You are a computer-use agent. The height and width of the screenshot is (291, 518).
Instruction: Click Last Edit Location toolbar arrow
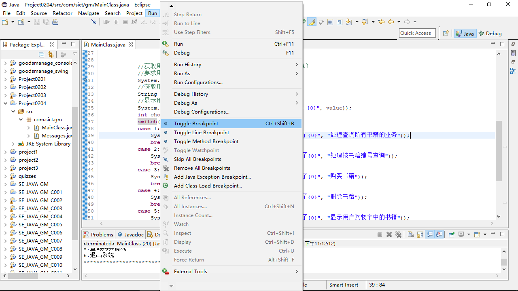click(x=381, y=22)
